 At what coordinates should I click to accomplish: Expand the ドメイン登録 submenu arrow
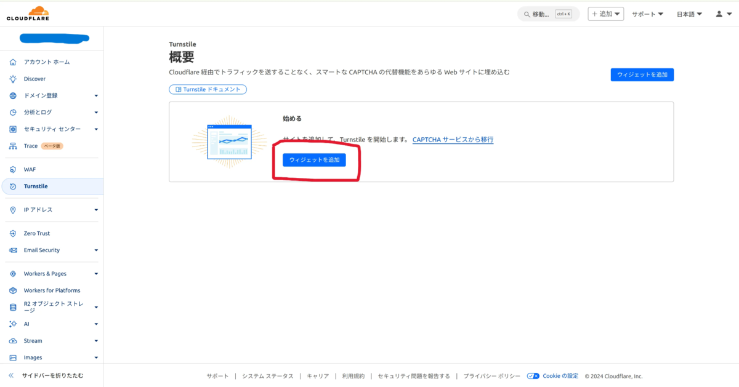pos(96,95)
